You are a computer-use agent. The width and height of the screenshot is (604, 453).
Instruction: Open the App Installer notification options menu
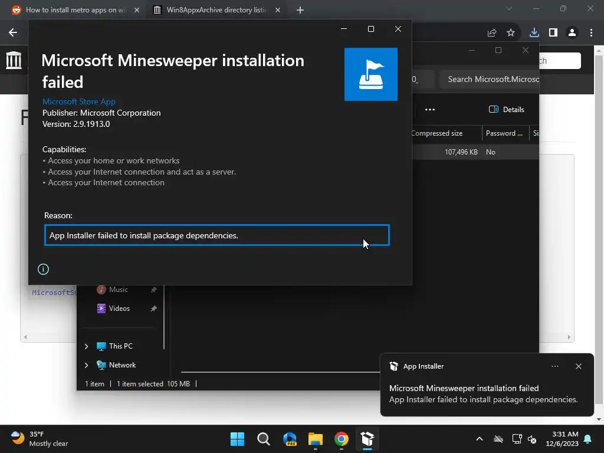tap(554, 366)
